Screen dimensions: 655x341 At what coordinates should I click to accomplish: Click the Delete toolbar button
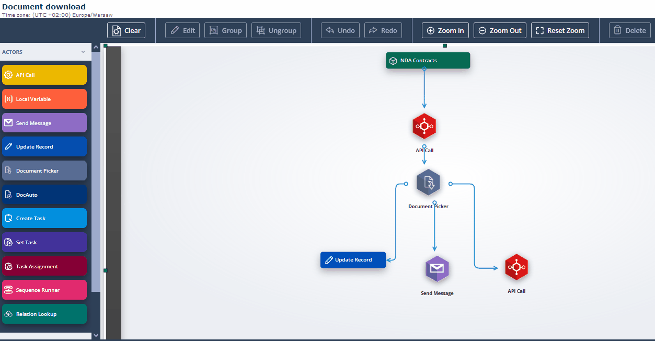[x=630, y=30]
